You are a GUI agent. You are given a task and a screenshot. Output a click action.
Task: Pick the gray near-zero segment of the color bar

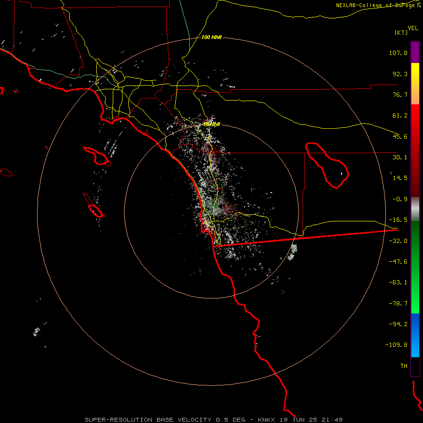(415, 209)
